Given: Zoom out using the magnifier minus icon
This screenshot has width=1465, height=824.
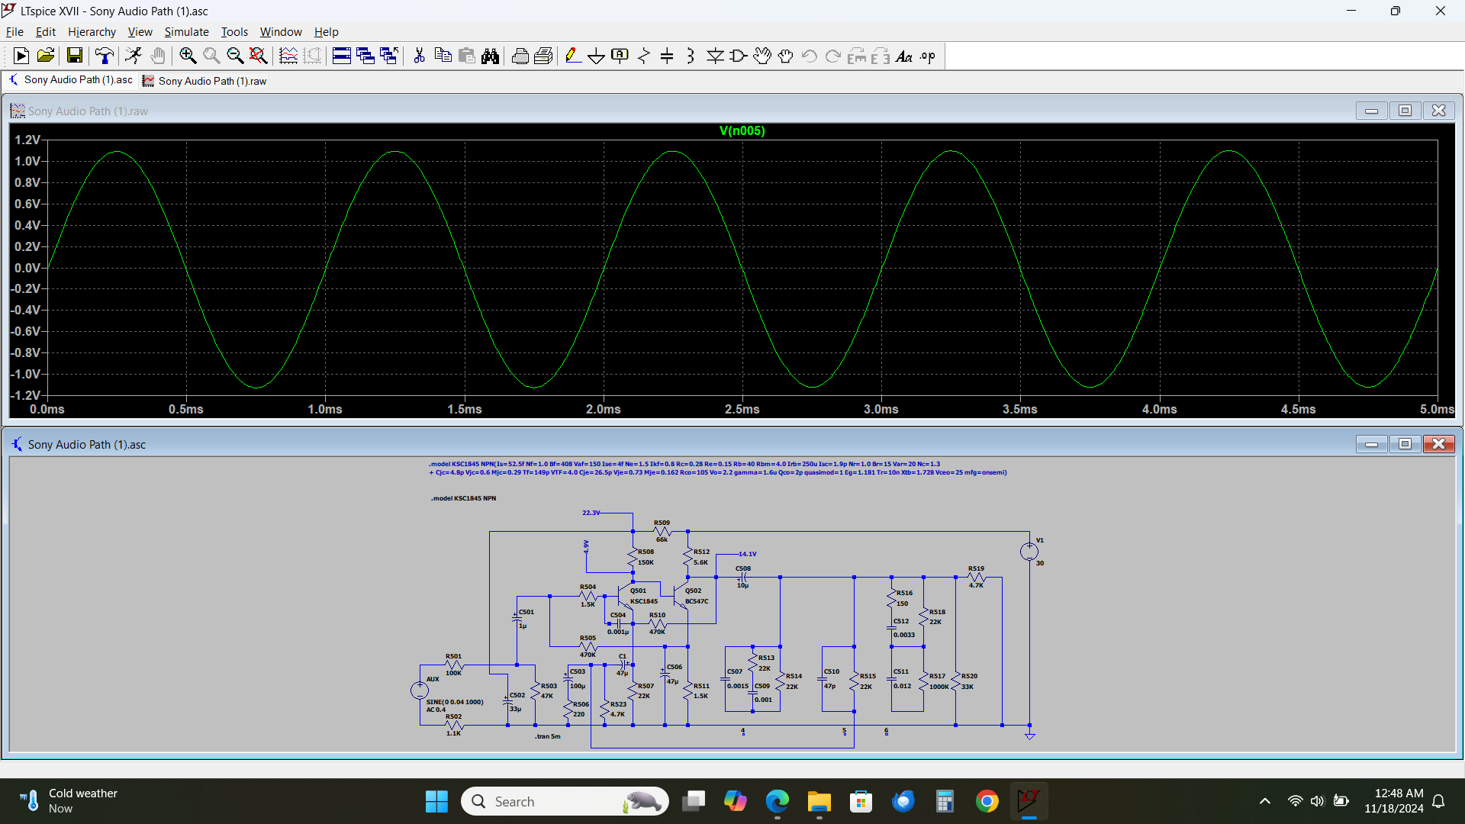Looking at the screenshot, I should tap(235, 56).
